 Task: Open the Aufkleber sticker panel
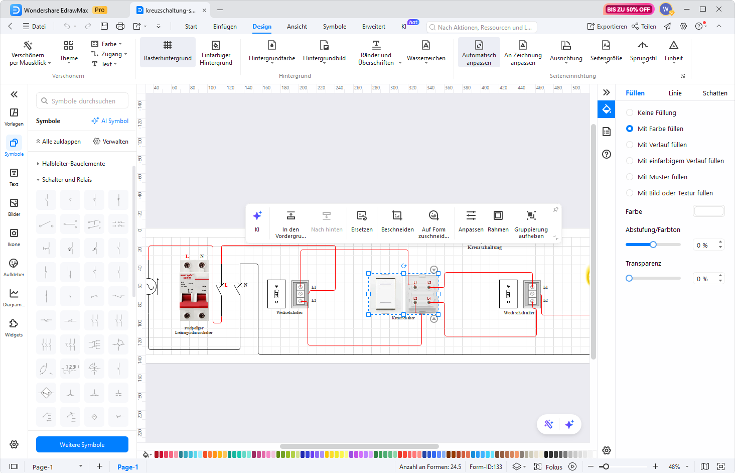pyautogui.click(x=14, y=267)
